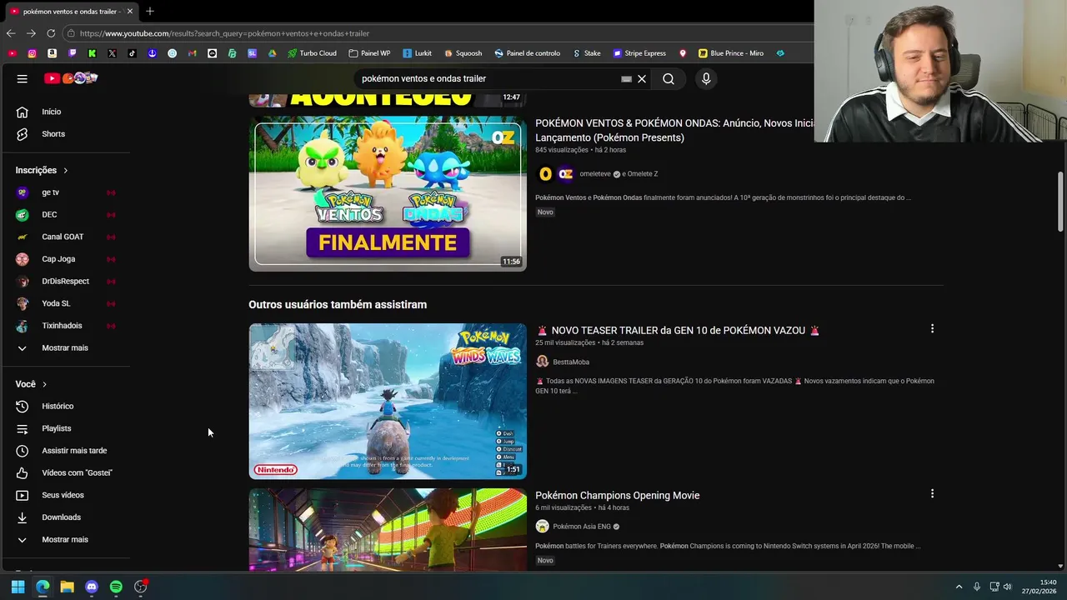Expand subscriptions with Mostrar mais
This screenshot has height=600, width=1067.
pyautogui.click(x=66, y=347)
